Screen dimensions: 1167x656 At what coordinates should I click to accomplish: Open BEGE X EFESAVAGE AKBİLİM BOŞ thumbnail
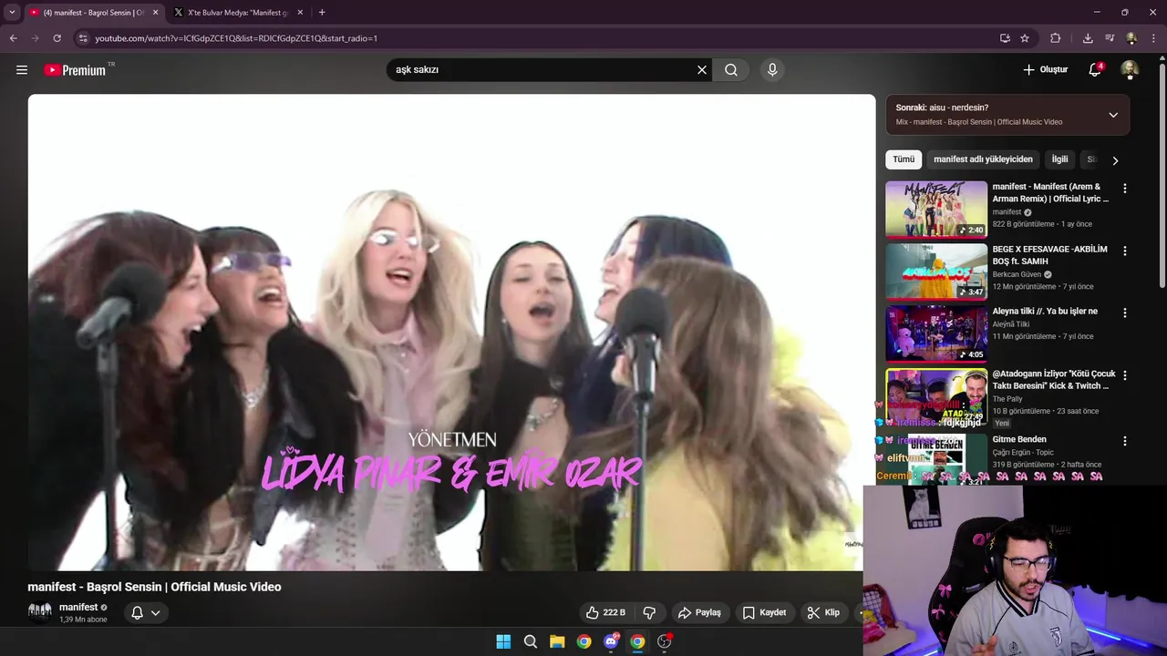936,271
